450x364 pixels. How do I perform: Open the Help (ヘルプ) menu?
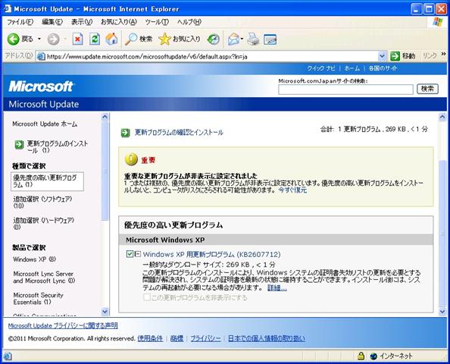(189, 22)
